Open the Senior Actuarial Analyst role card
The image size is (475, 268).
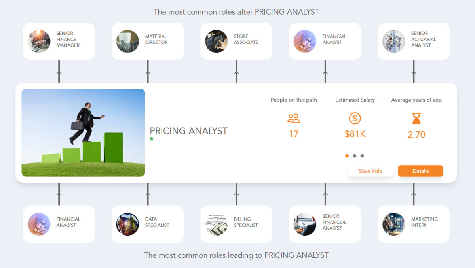point(413,41)
